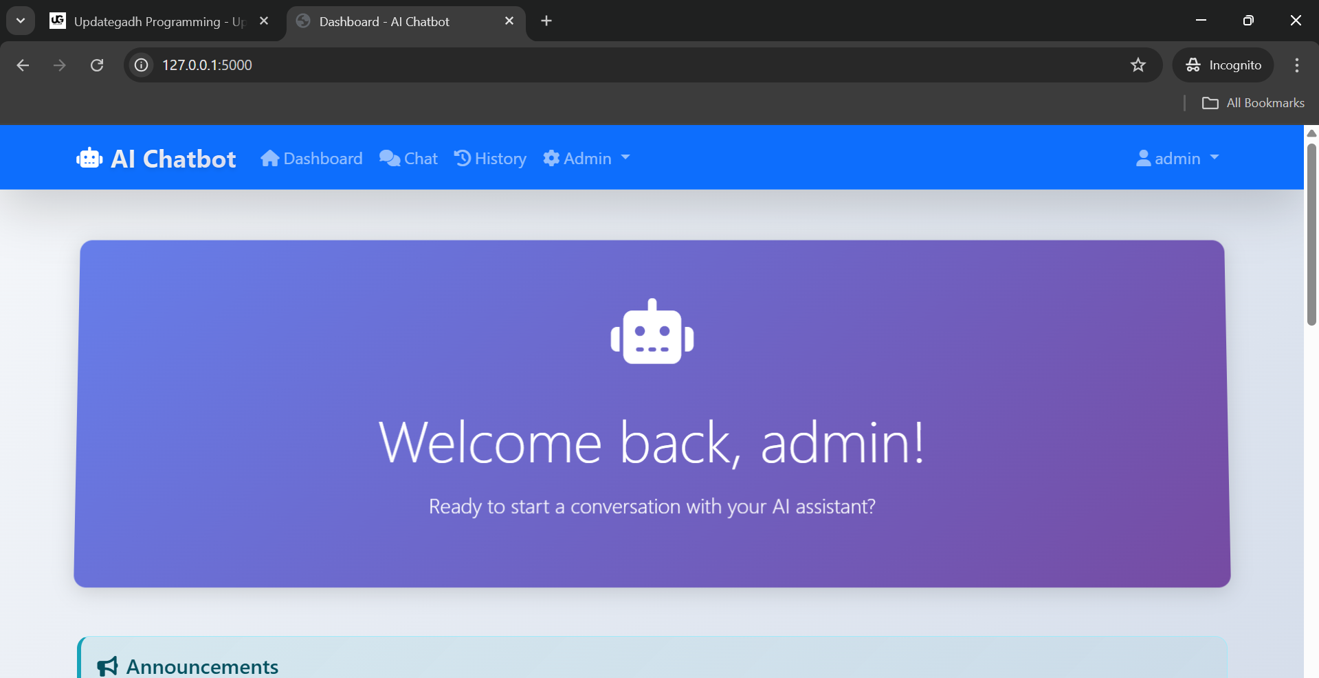The width and height of the screenshot is (1319, 678).
Task: Reload the page using the refresh icon
Action: pos(97,65)
